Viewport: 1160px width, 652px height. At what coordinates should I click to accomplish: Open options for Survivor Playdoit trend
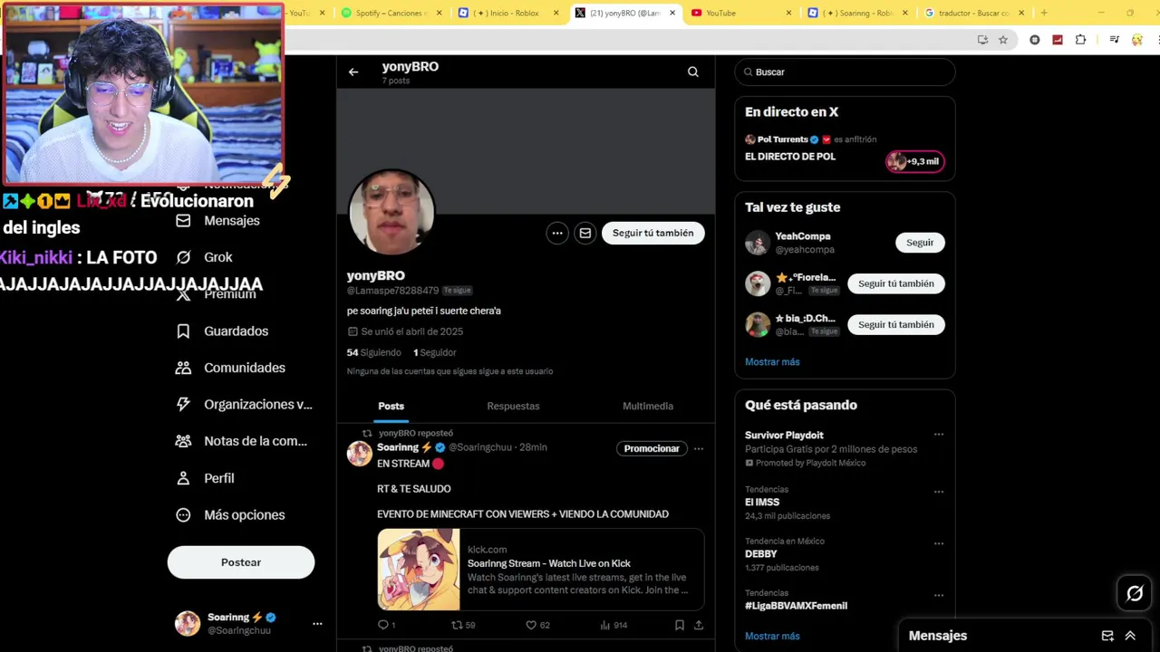click(939, 435)
